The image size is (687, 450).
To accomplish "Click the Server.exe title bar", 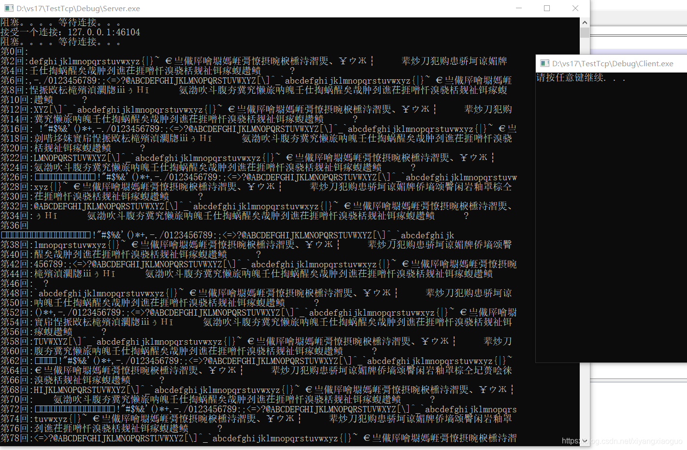I will tap(242, 8).
